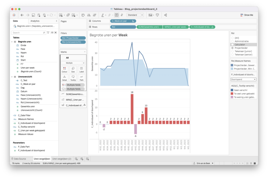Image resolution: width=268 pixels, height=178 pixels.
Task: Click the Search fields input box
Action: tap(27, 33)
